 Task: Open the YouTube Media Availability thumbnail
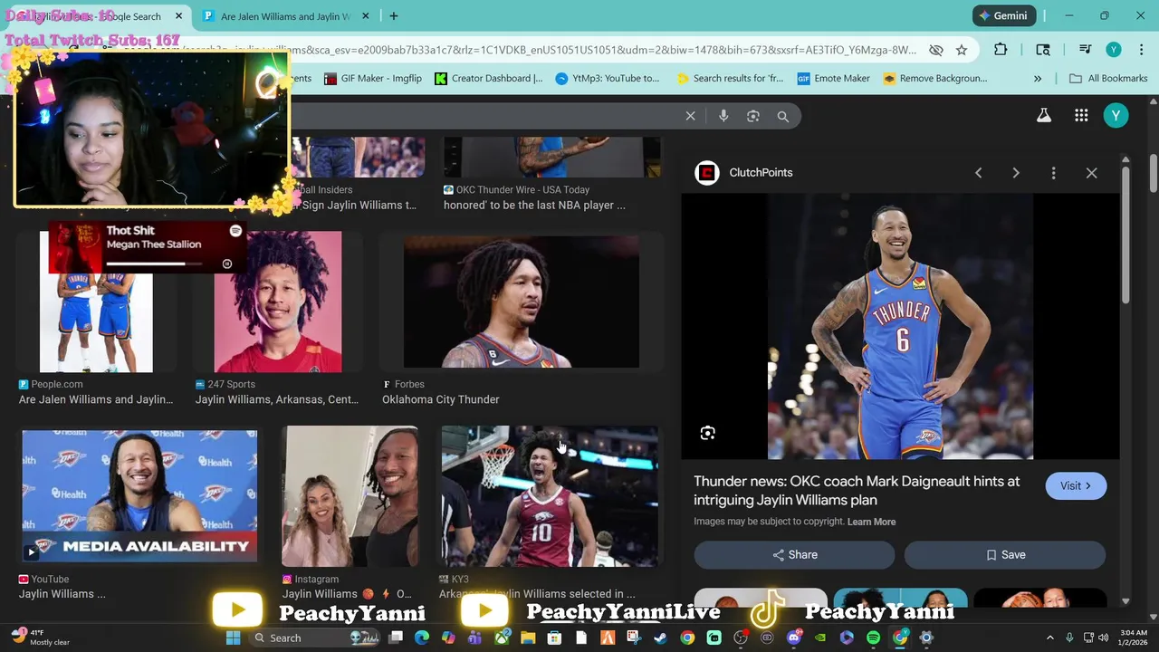click(139, 495)
